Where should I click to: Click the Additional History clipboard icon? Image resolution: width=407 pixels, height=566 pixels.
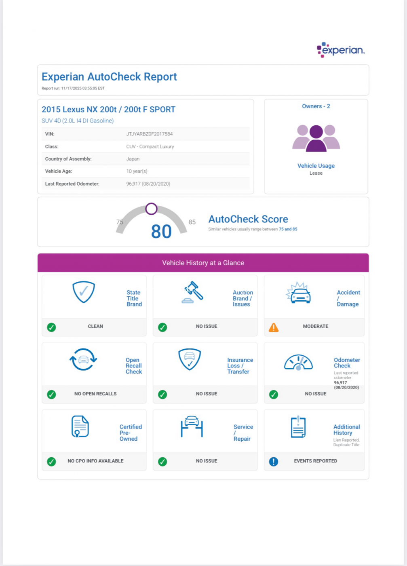[298, 427]
